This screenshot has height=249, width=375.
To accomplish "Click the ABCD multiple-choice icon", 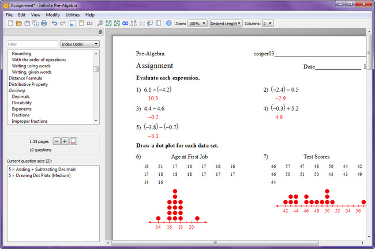I will [x=133, y=23].
